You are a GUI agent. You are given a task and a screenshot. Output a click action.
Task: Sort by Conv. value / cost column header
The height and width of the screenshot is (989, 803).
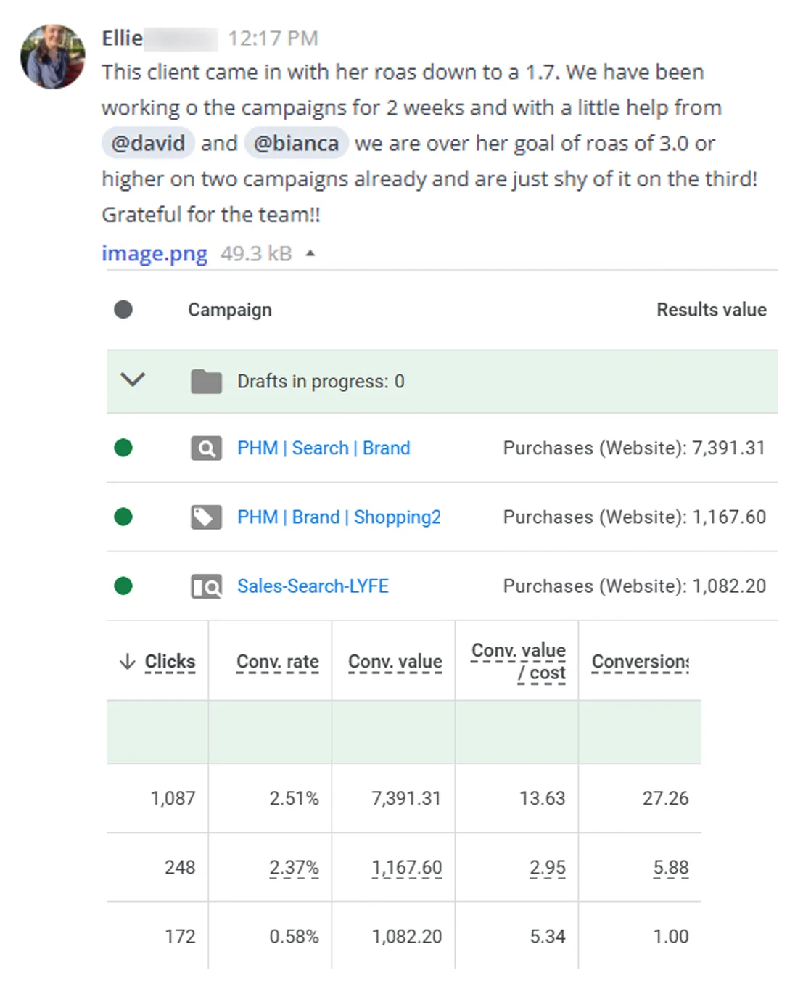(519, 662)
